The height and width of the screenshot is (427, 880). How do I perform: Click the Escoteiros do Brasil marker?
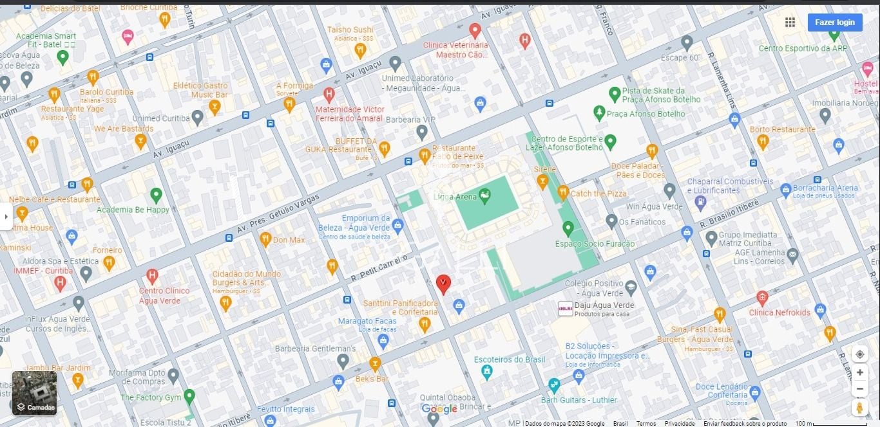[487, 372]
